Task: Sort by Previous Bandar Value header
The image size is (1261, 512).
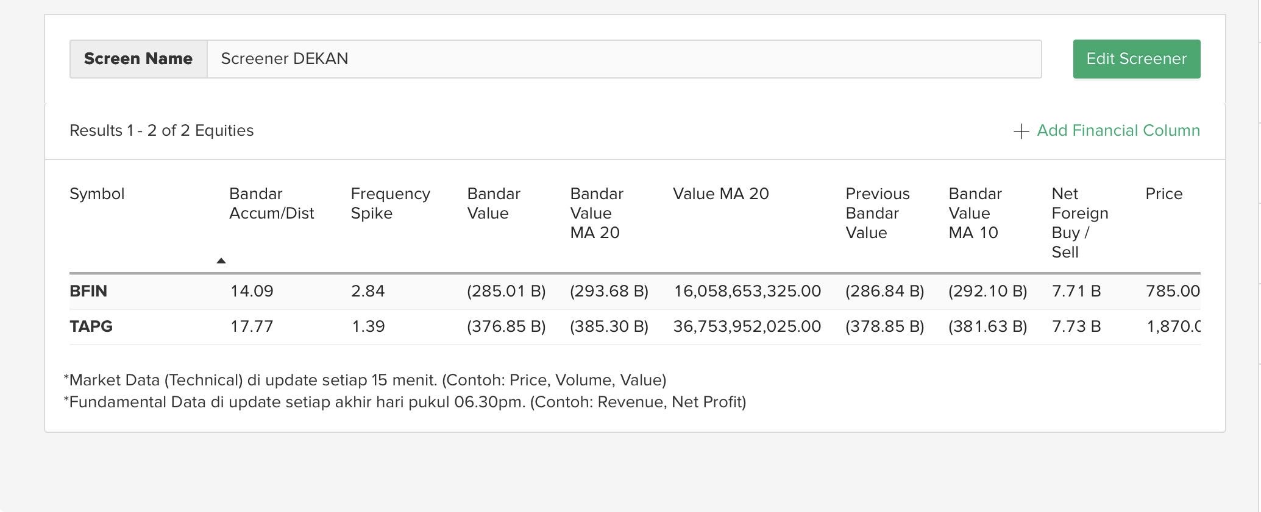Action: (x=877, y=213)
